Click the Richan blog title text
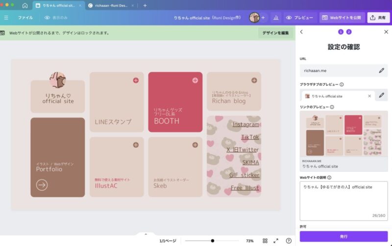This screenshot has height=246, width=392. click(229, 101)
